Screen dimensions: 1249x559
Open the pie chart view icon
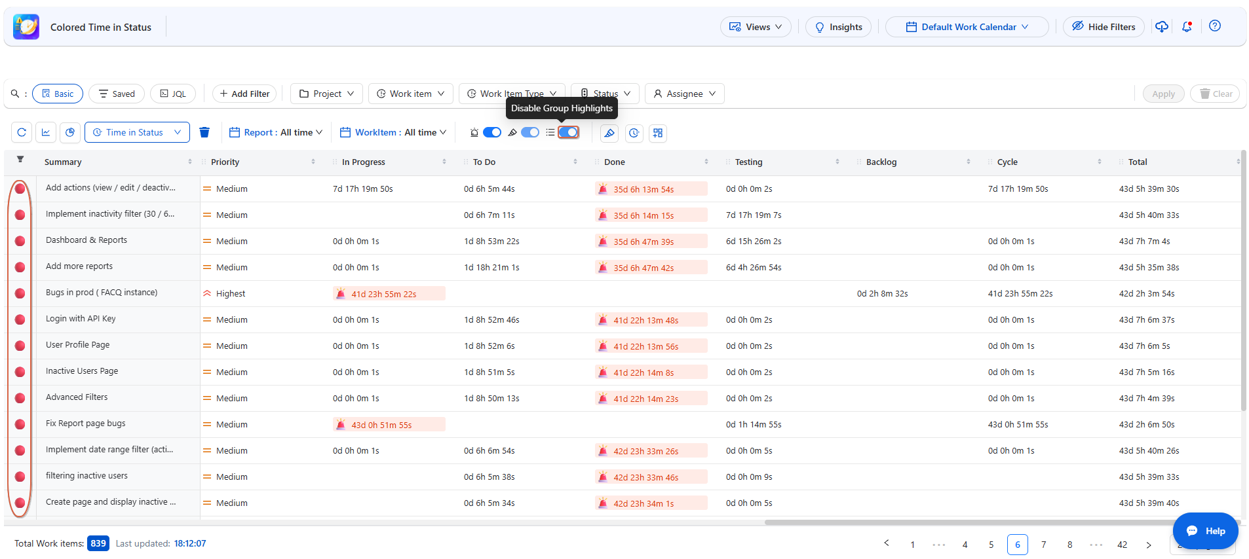(x=70, y=132)
